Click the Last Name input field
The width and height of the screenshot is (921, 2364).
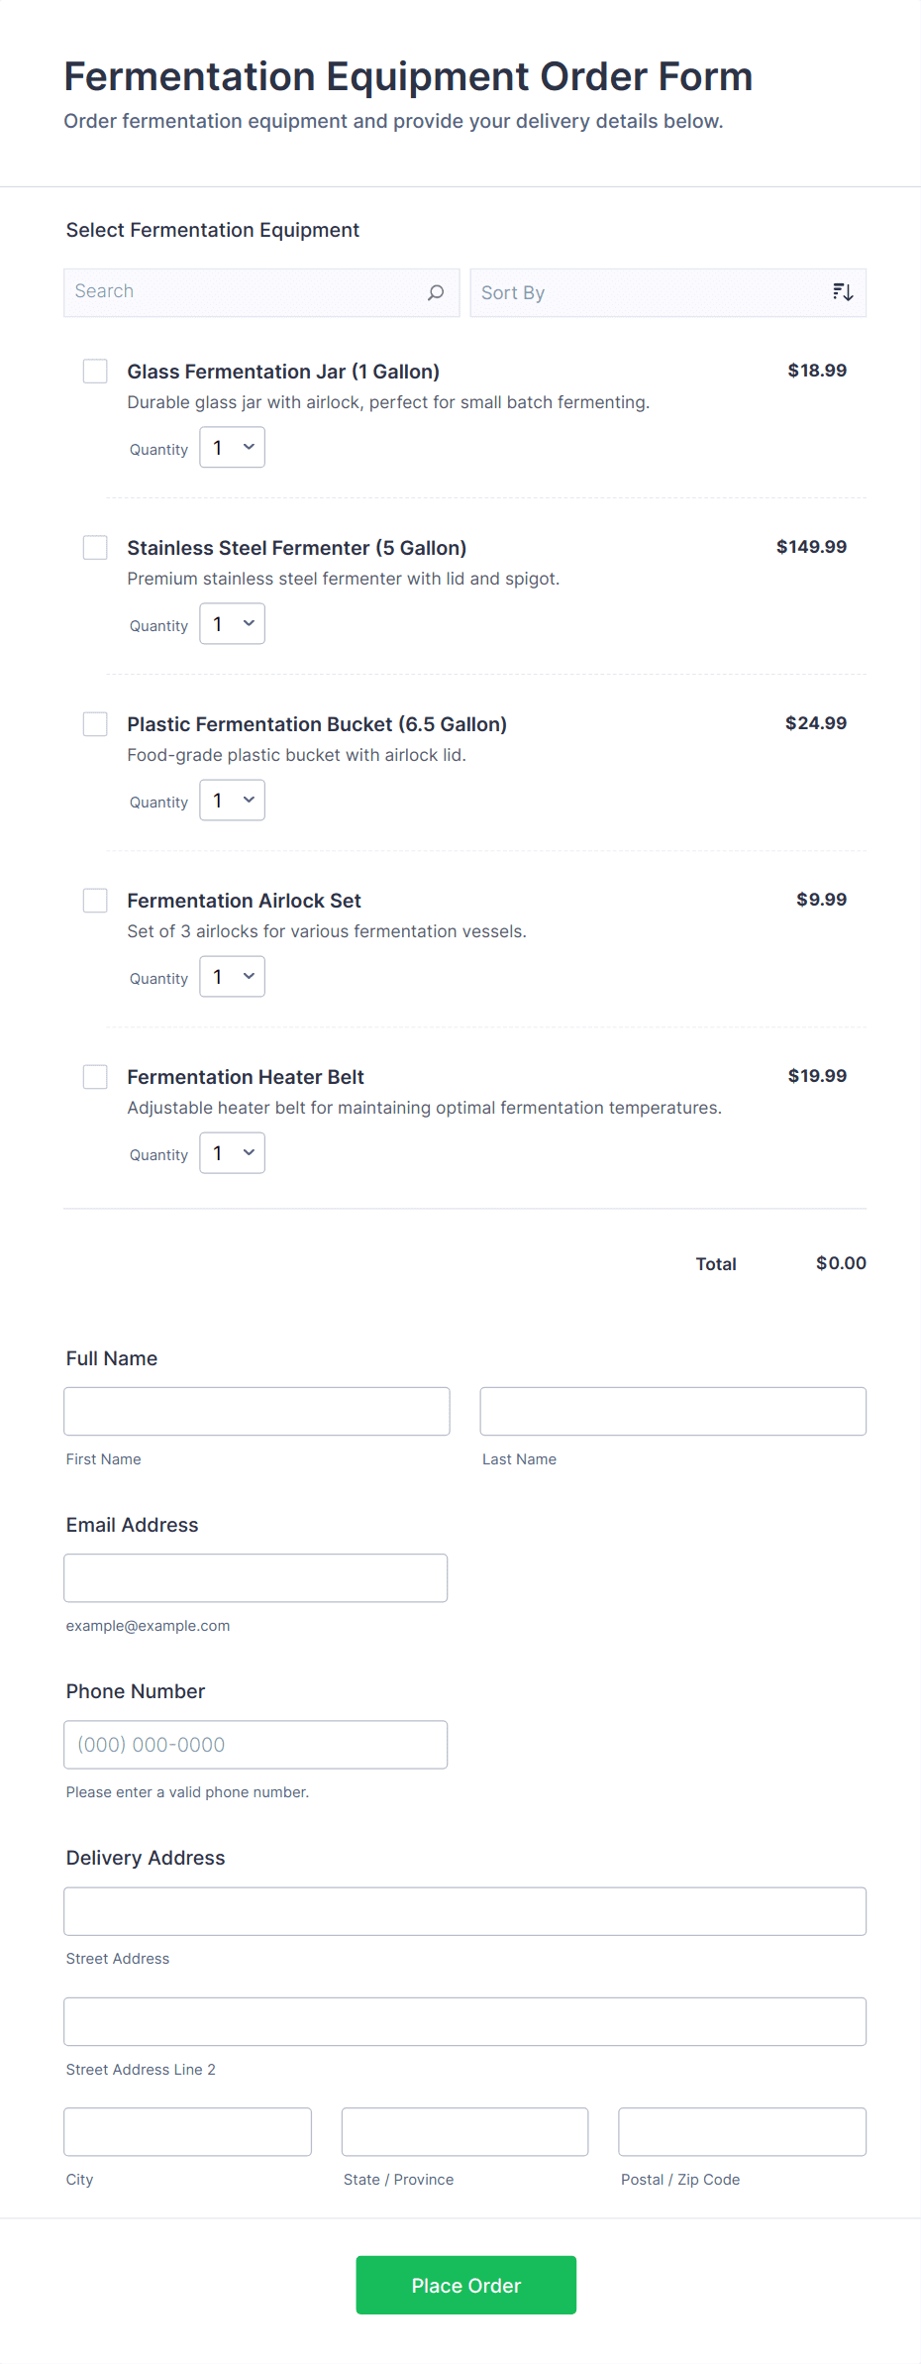(672, 1411)
